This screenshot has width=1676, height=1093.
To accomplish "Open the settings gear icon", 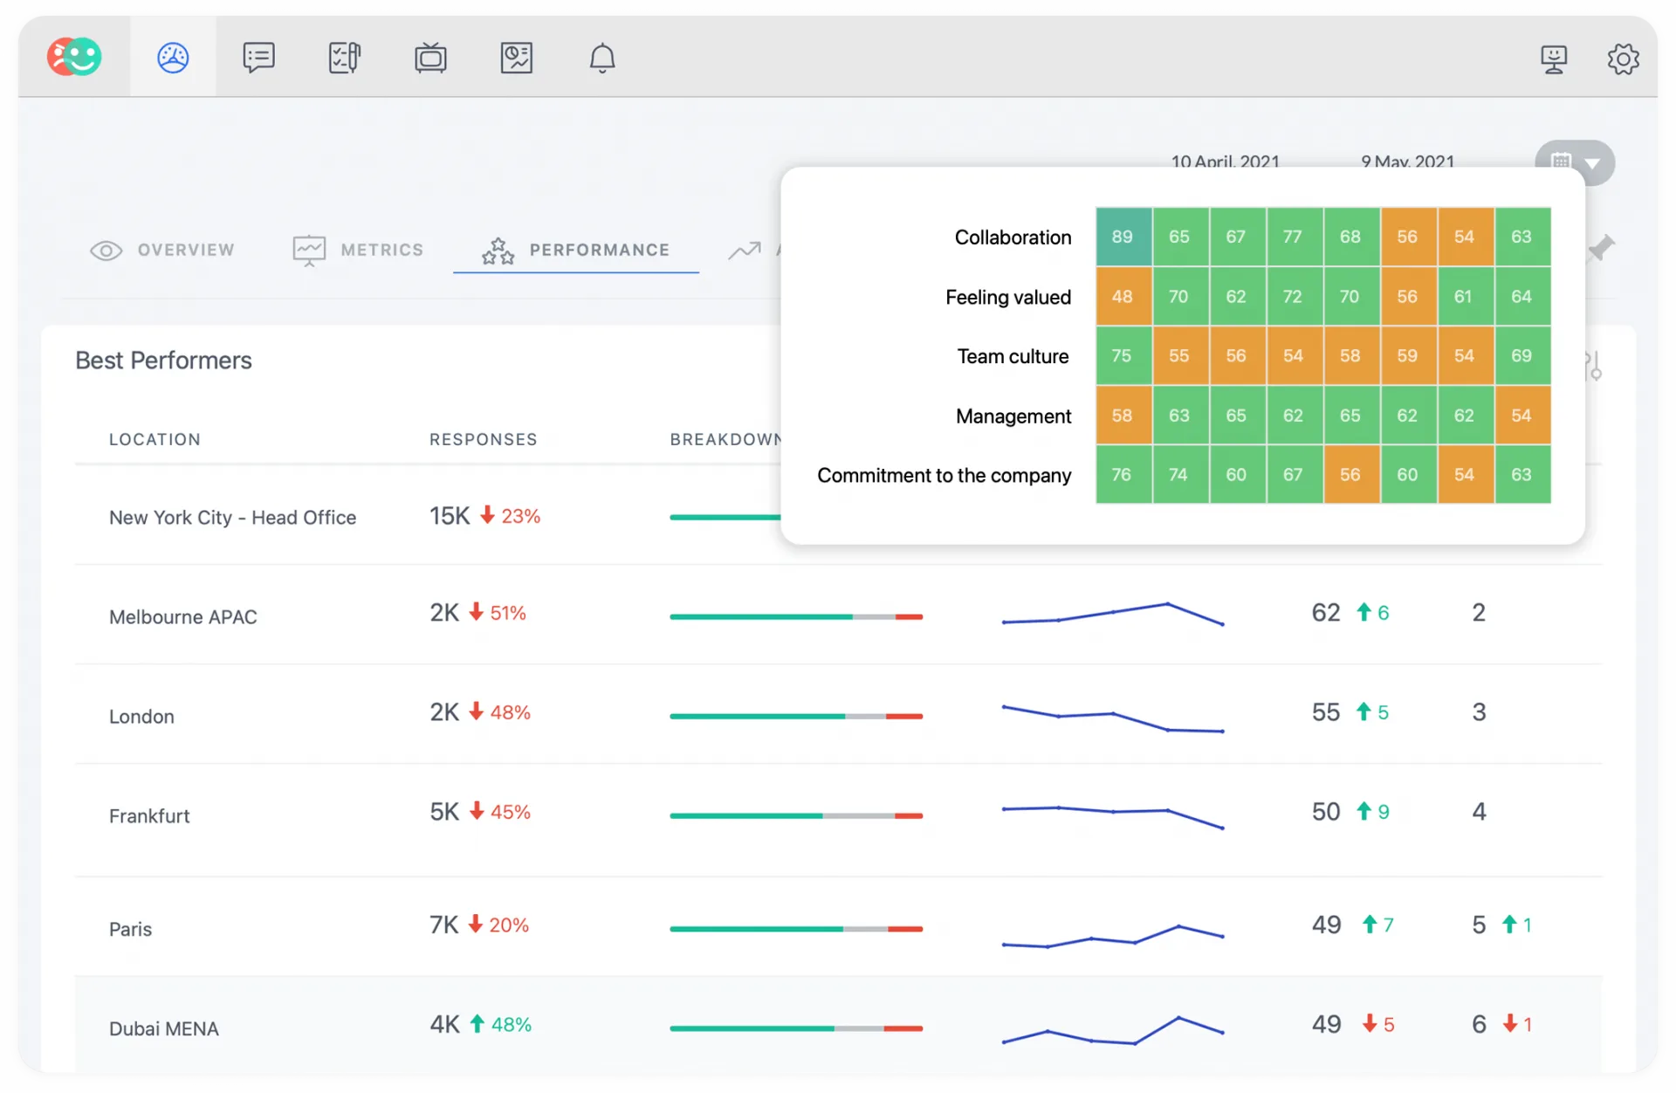I will (x=1623, y=59).
